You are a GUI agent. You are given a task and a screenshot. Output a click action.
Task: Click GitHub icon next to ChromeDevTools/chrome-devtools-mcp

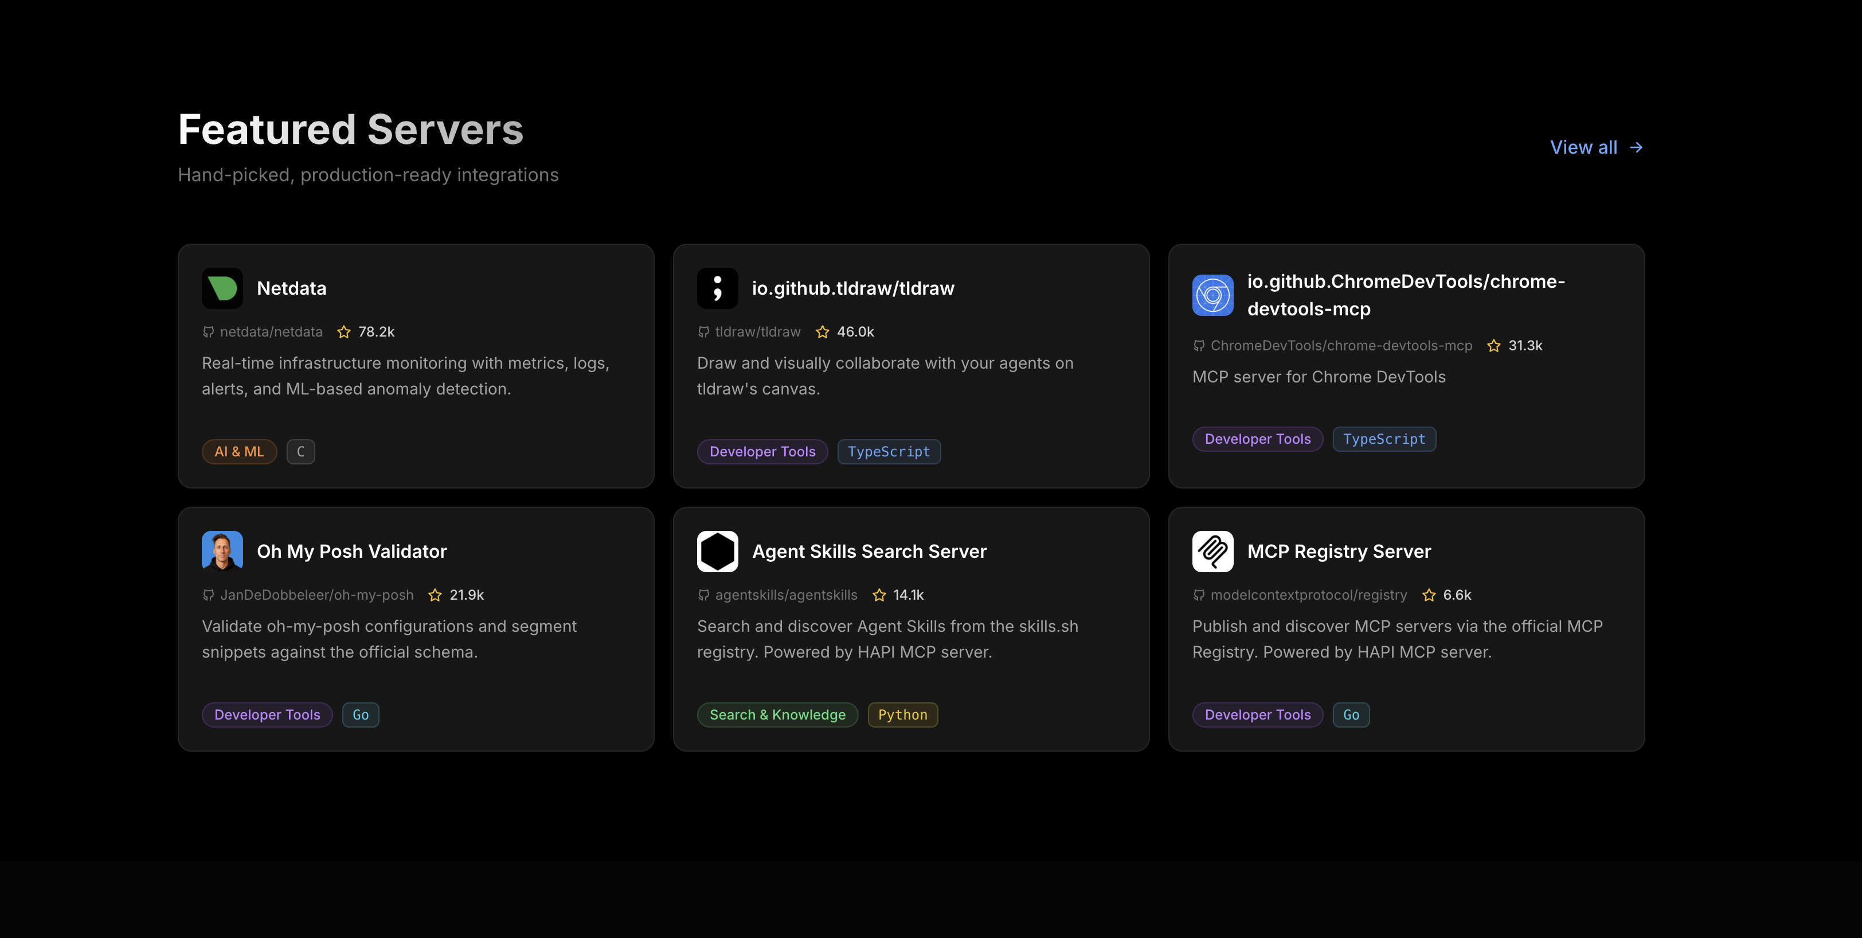click(x=1199, y=345)
